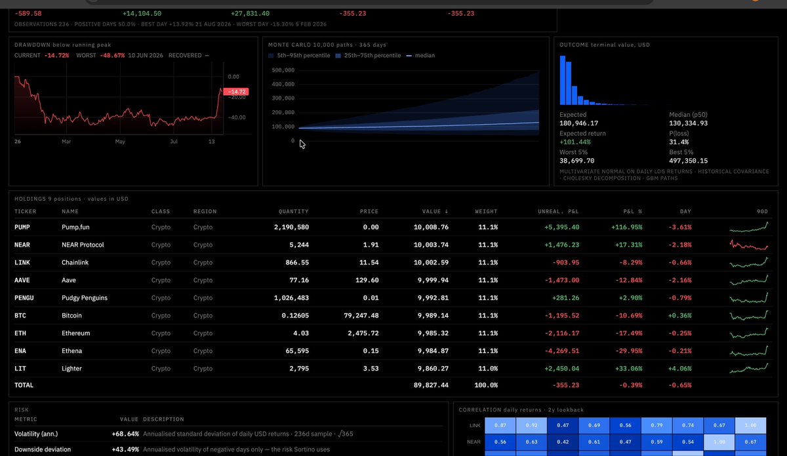Viewport: 787px width, 456px height.
Task: Click the Jul label on drawdown axis
Action: [x=174, y=141]
